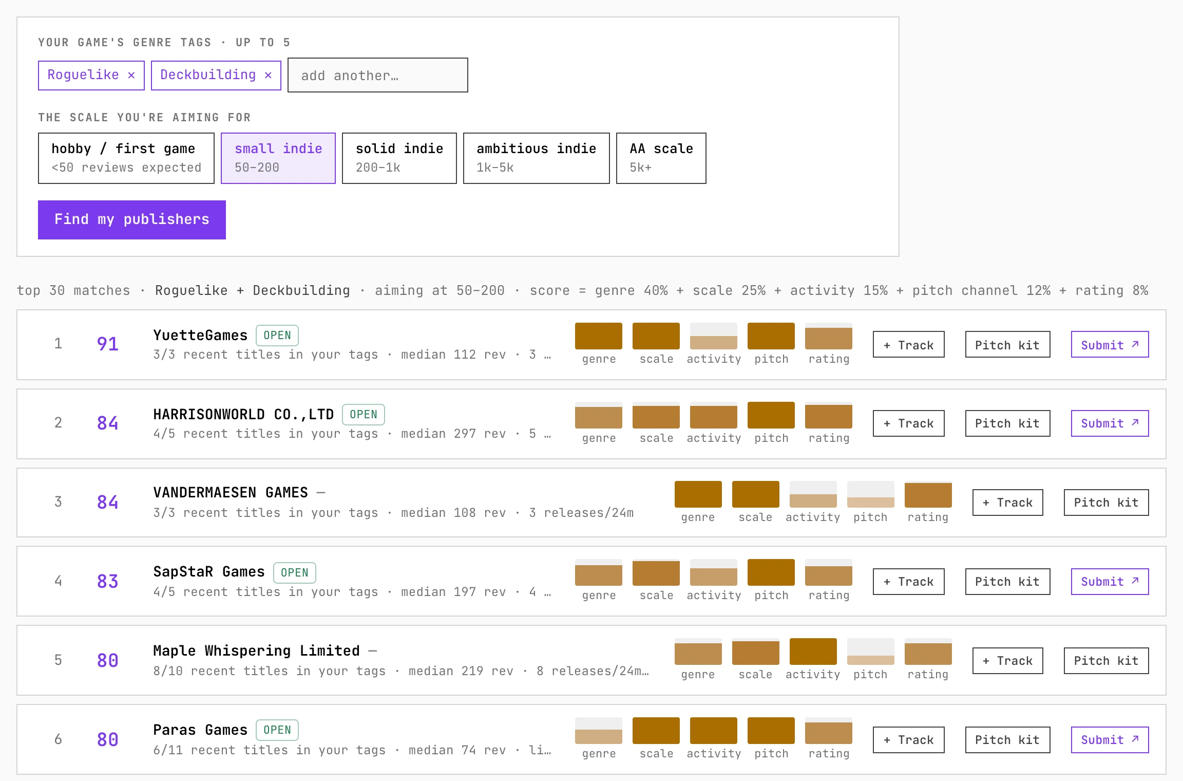Submit to Paras Games
Image resolution: width=1183 pixels, height=781 pixels.
tap(1110, 740)
